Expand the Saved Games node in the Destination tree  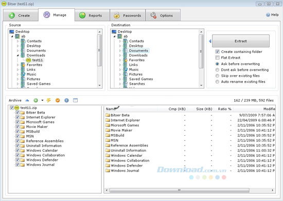coord(120,79)
